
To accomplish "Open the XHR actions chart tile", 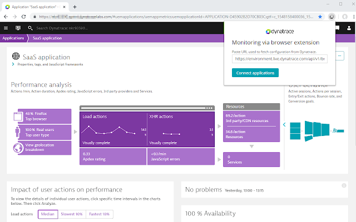I will tap(181, 129).
